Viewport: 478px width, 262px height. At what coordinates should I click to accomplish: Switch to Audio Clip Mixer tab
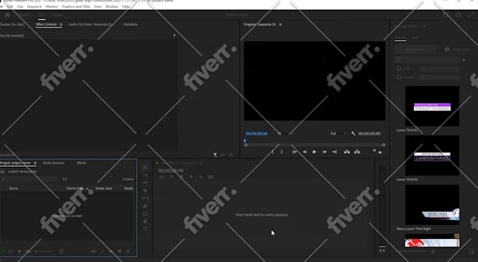[90, 25]
